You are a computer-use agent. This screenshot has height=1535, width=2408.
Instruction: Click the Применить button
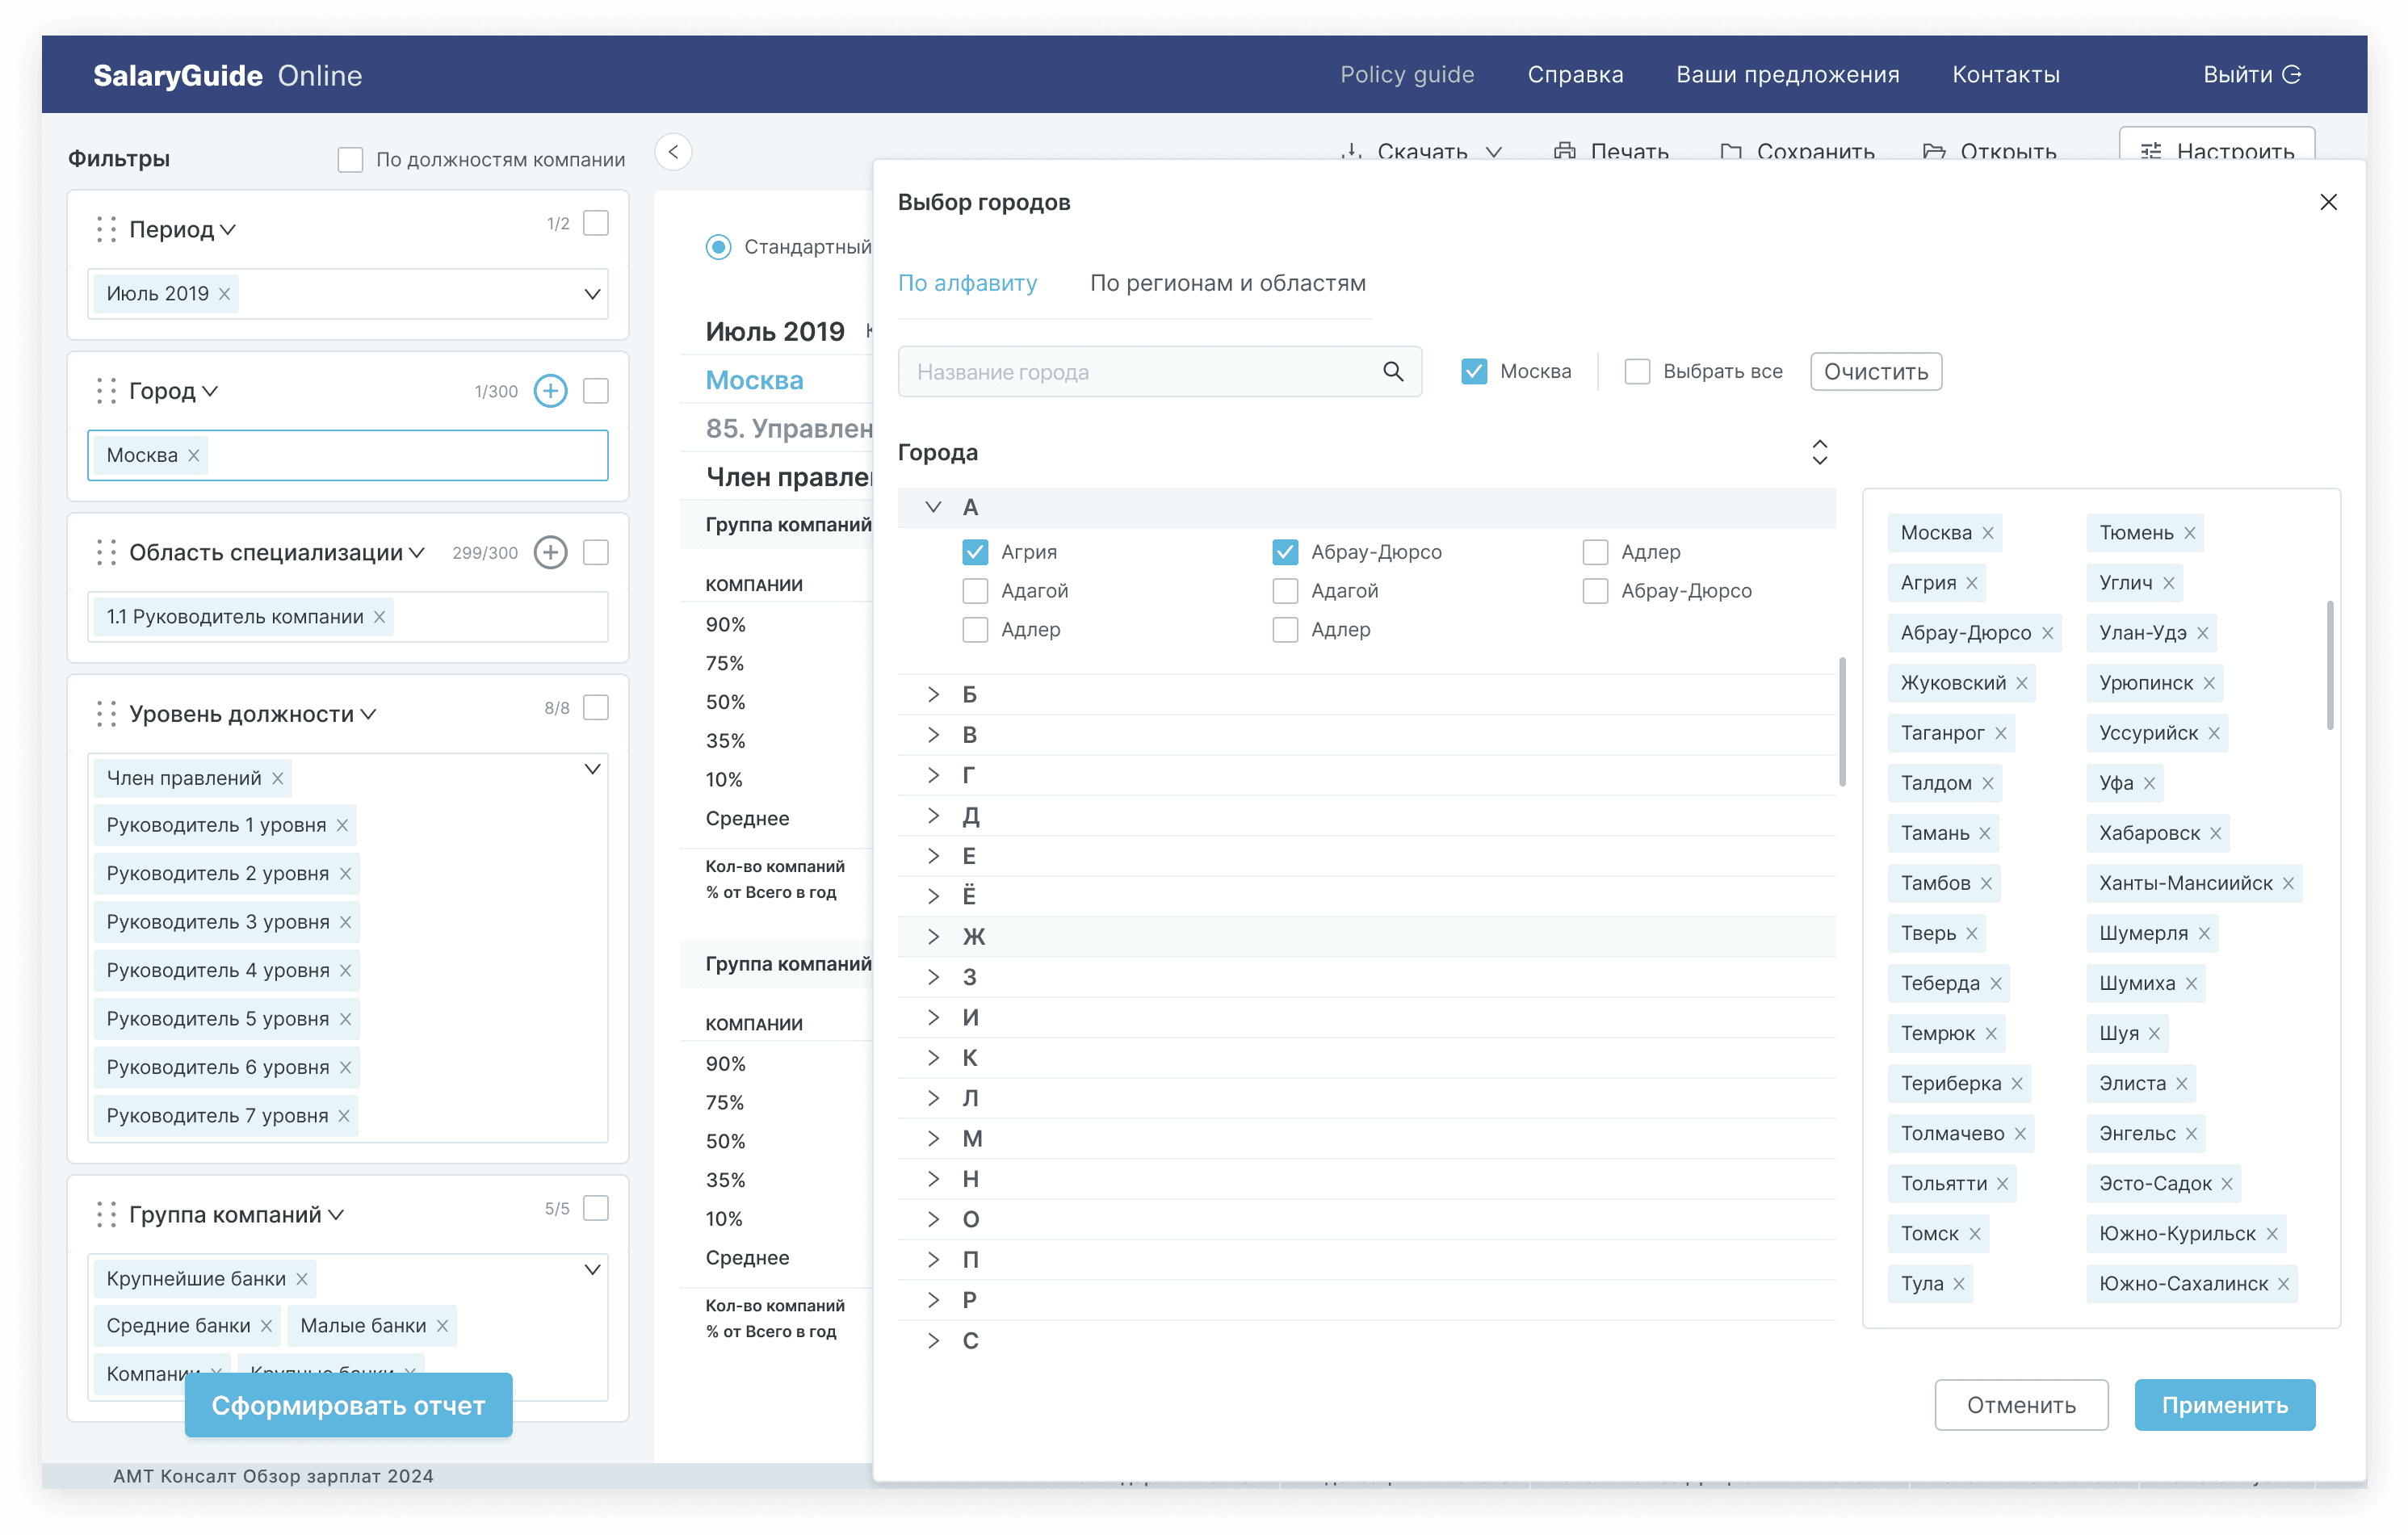(2223, 1405)
